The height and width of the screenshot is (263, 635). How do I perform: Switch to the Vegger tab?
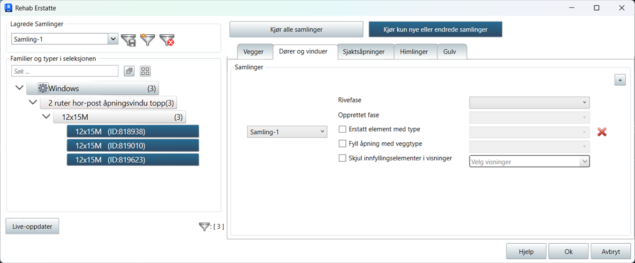click(x=254, y=52)
